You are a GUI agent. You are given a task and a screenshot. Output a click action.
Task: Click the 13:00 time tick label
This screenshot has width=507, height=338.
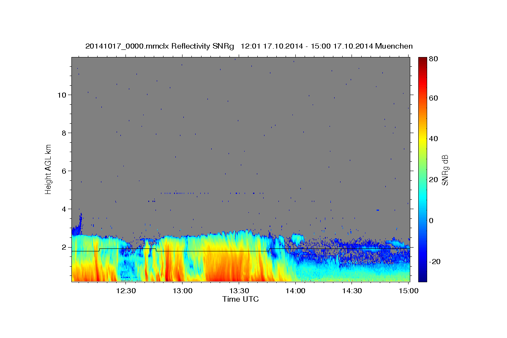click(x=183, y=291)
